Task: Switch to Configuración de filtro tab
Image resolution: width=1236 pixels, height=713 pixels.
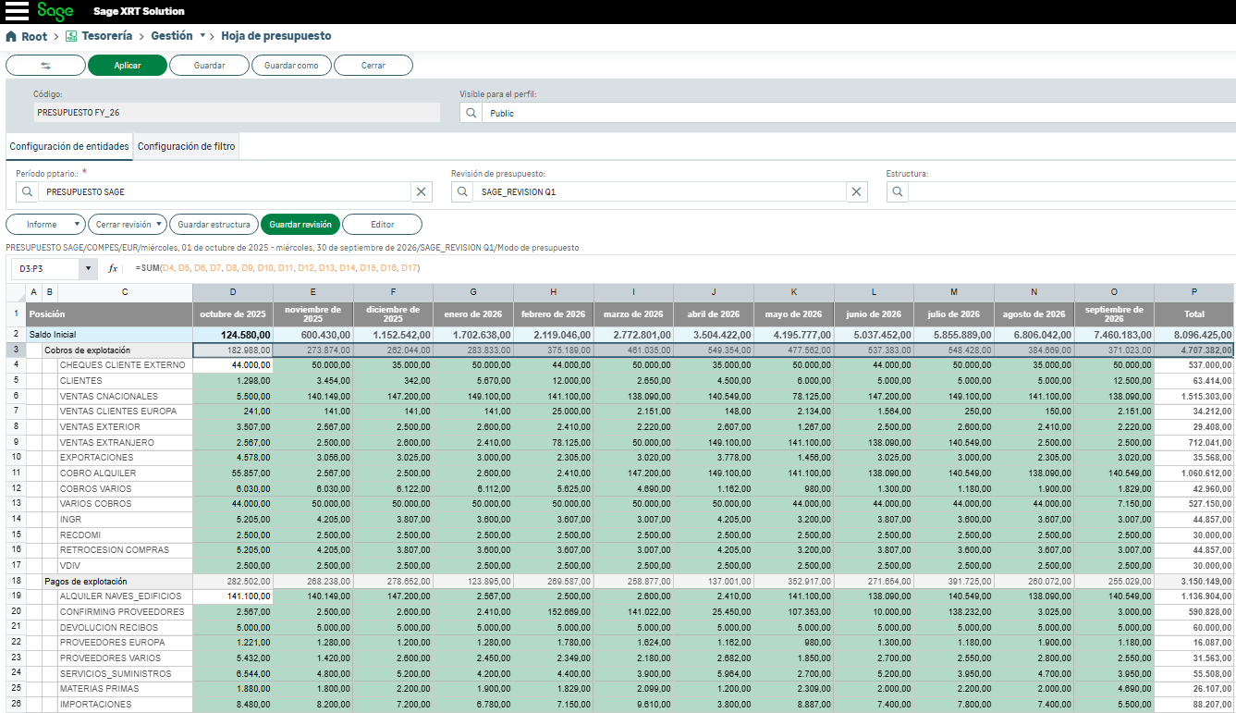Action: point(186,146)
